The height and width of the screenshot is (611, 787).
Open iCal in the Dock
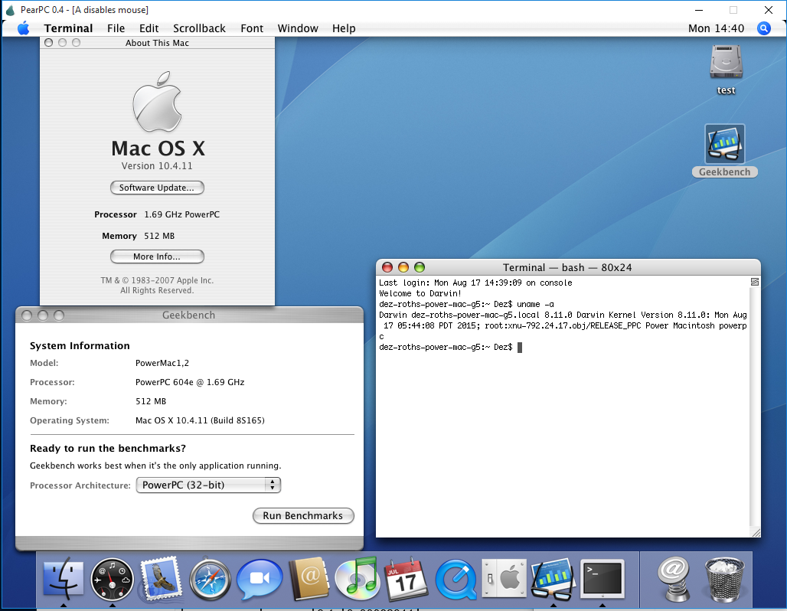[x=407, y=579]
